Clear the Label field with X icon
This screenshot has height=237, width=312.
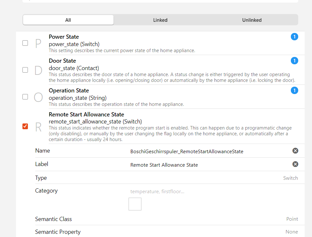pos(295,164)
